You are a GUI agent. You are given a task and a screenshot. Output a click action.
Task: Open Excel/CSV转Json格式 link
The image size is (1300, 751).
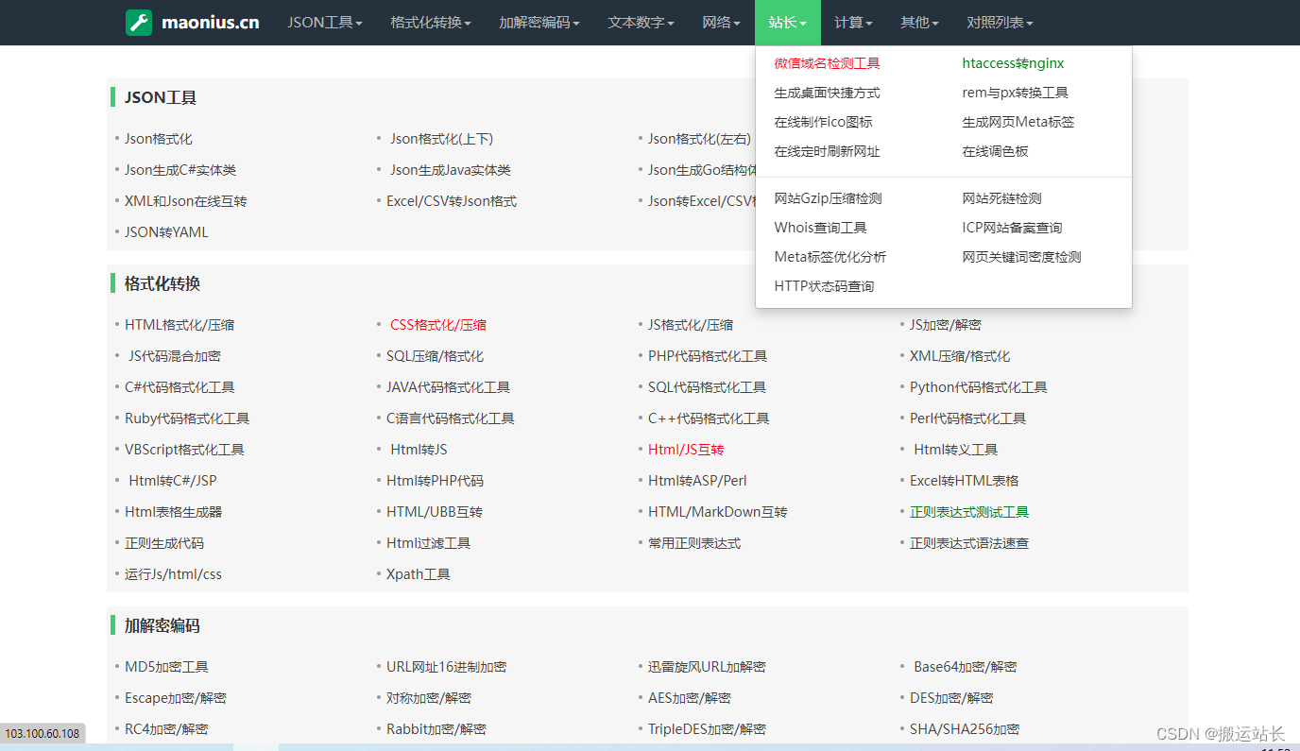pyautogui.click(x=452, y=201)
